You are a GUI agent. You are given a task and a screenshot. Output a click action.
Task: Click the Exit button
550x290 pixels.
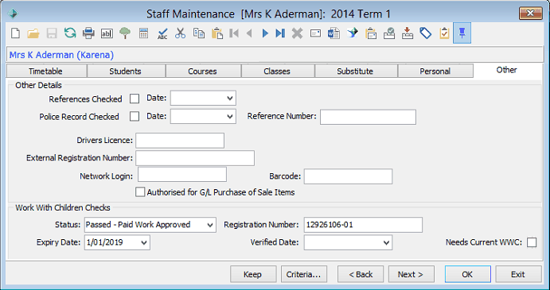518,274
